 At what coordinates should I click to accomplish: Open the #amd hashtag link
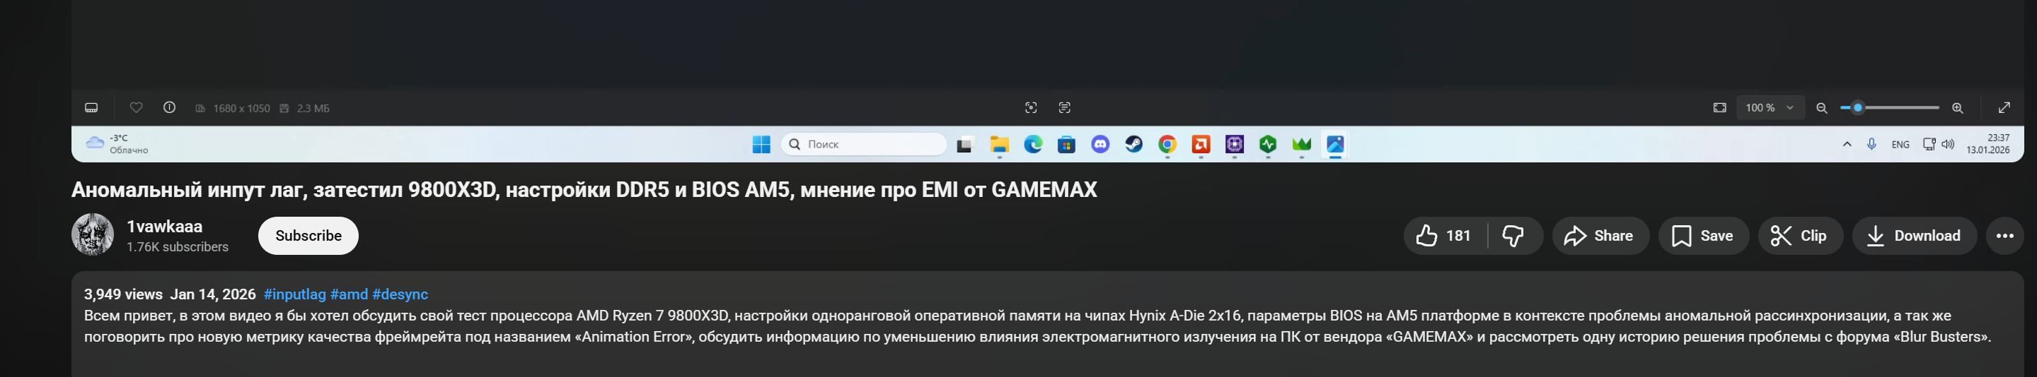pyautogui.click(x=350, y=294)
